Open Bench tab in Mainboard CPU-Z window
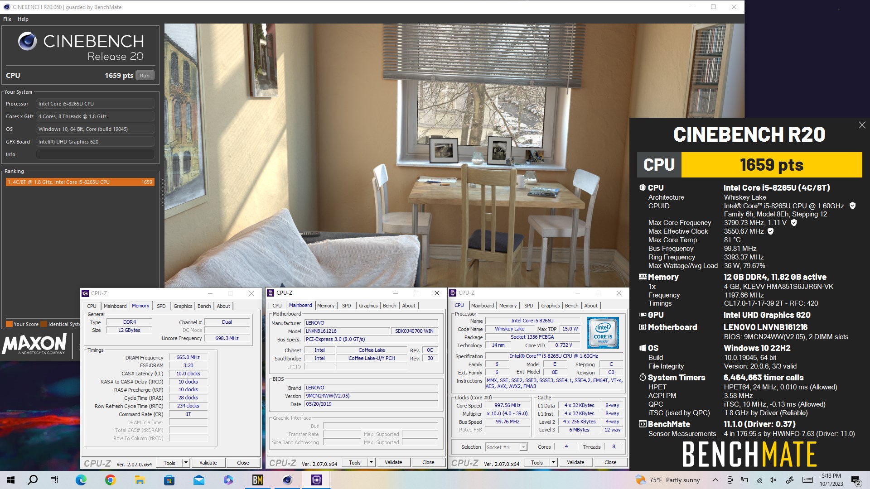 pos(389,306)
